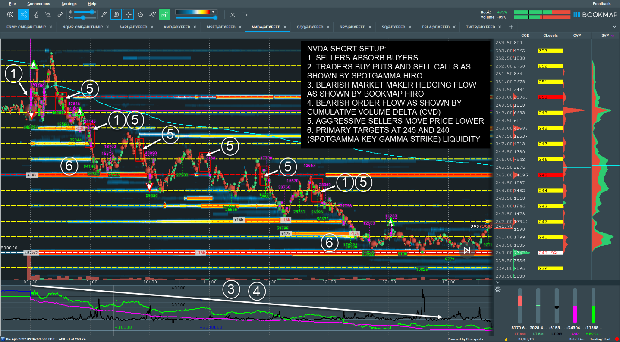This screenshot has width=620, height=342.
Task: Close the ESM2.CME@RITHMIC tab
Action: [50, 27]
